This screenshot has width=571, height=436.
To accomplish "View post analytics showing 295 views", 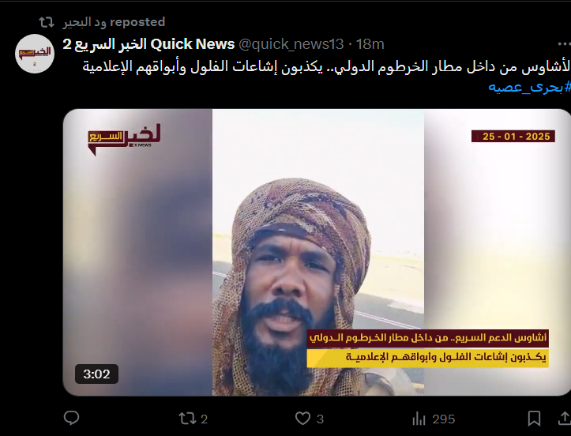I will (x=434, y=419).
